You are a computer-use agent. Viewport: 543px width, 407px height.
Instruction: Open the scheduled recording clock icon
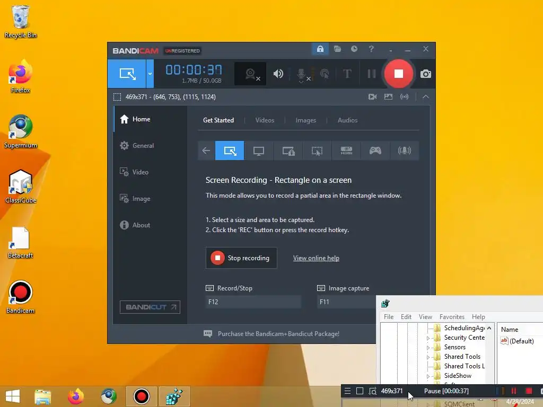[x=354, y=49]
